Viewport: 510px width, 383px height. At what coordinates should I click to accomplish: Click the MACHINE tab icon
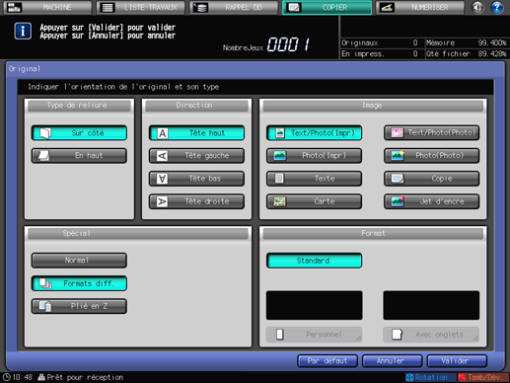point(14,7)
